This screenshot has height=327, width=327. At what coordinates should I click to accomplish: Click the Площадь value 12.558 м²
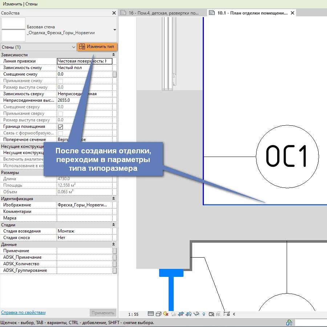click(x=84, y=185)
